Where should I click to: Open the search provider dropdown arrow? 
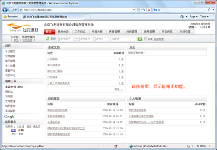[213, 10]
